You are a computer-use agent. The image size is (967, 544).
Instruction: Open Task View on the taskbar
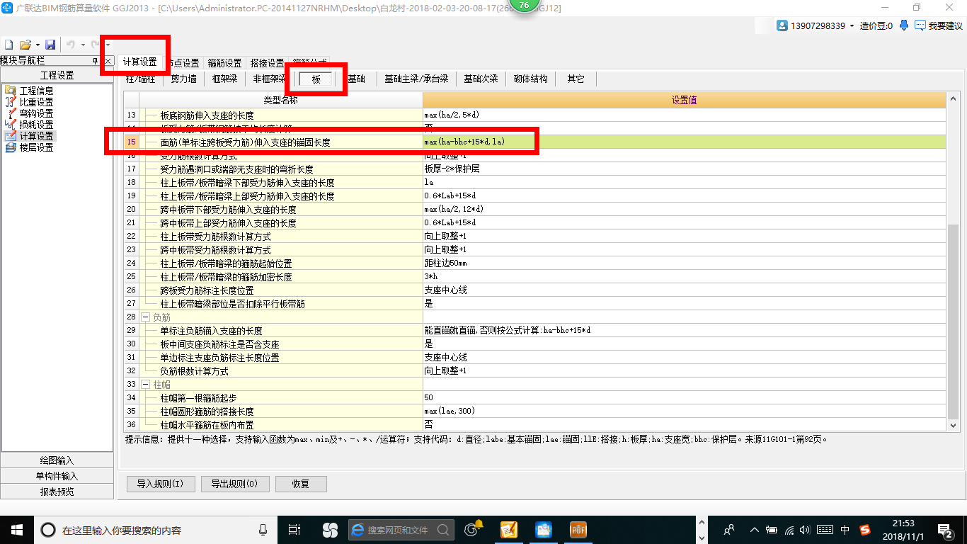pyautogui.click(x=294, y=530)
